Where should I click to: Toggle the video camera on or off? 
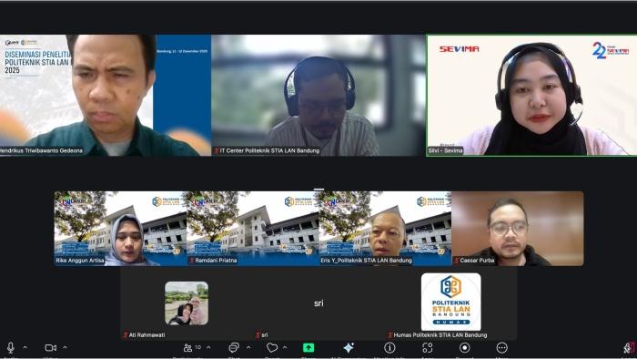50,348
